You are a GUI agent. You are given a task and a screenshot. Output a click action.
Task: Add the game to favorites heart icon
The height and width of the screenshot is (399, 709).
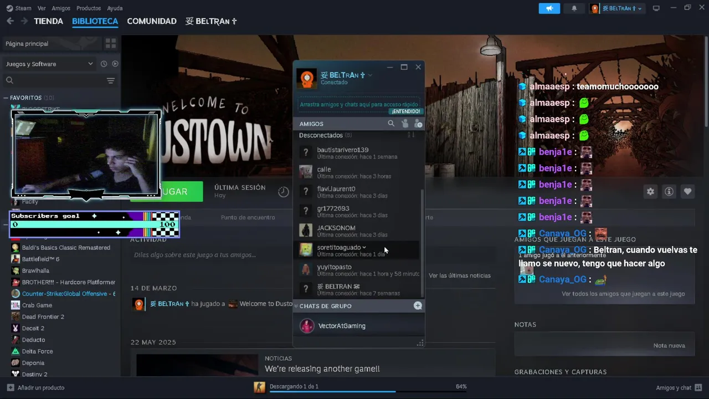point(687,191)
